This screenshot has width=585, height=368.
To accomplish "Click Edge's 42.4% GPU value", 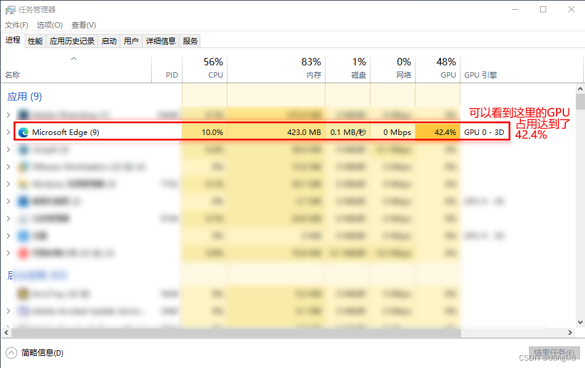I will [445, 132].
